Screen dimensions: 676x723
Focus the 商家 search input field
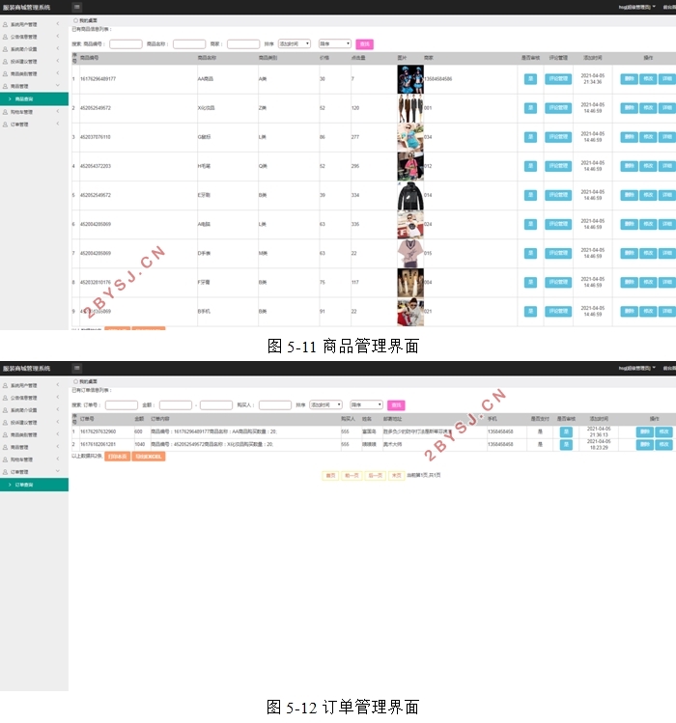[243, 44]
